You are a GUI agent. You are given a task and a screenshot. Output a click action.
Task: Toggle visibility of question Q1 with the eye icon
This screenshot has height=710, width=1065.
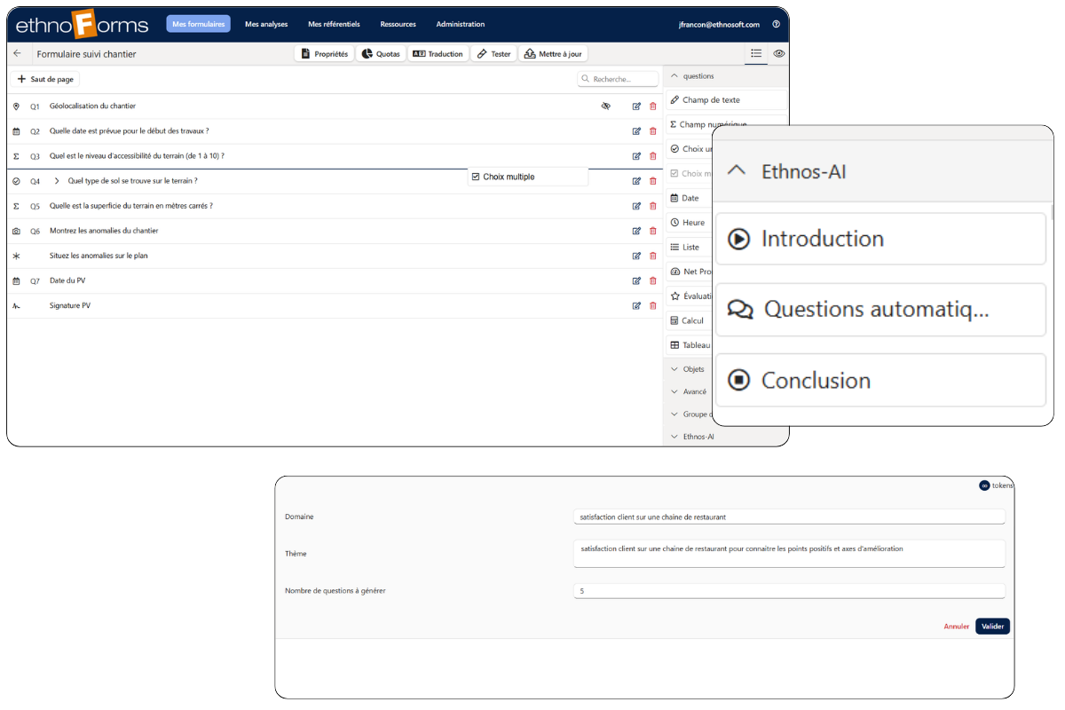click(606, 106)
